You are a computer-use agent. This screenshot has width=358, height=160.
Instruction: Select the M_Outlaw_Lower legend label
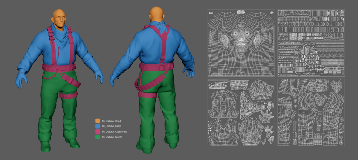pos(112,137)
